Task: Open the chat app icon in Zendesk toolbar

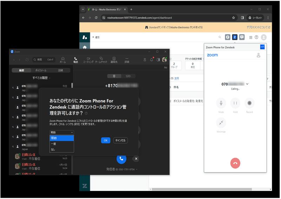Action: pyautogui.click(x=242, y=38)
